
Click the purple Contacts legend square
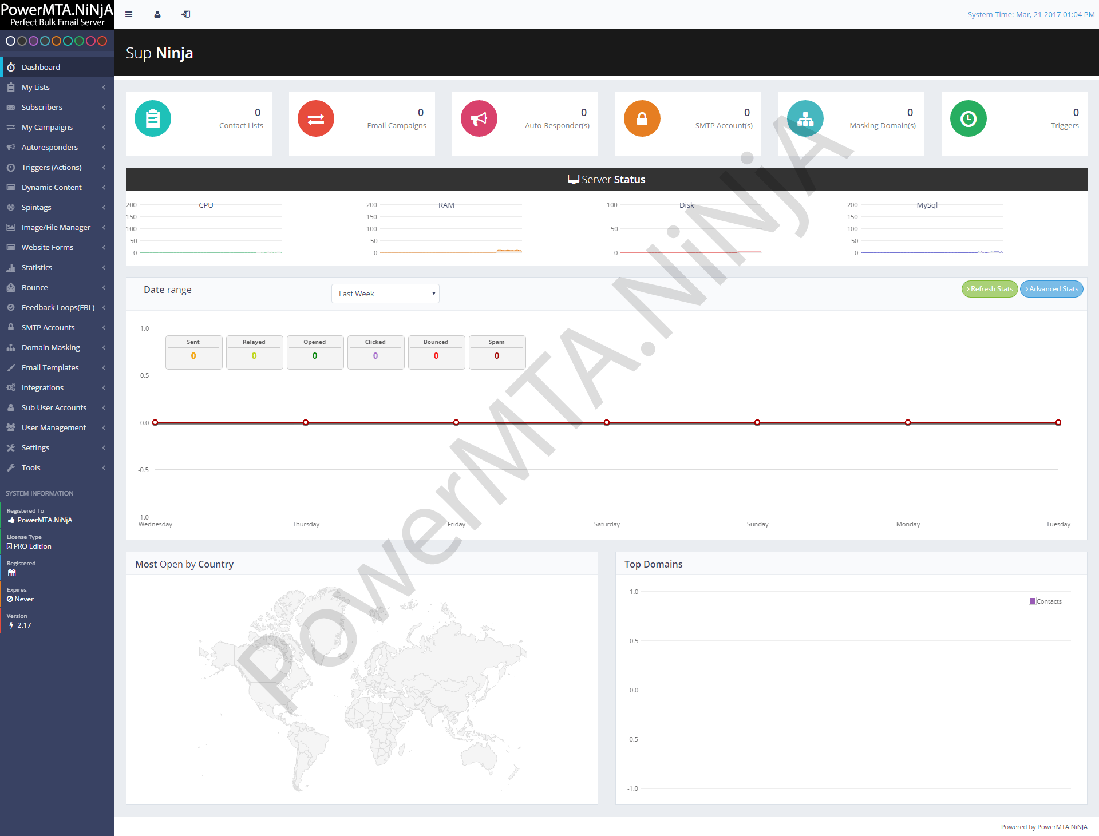tap(1033, 601)
